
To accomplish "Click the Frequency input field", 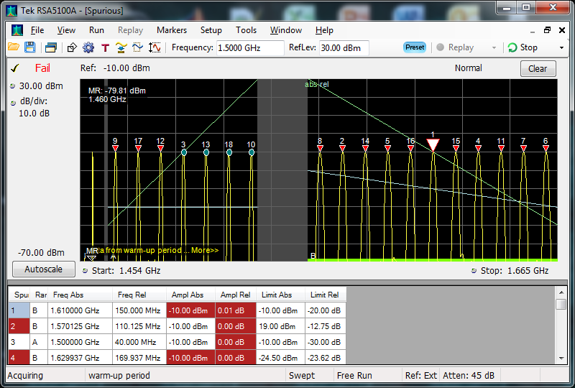I will click(250, 47).
